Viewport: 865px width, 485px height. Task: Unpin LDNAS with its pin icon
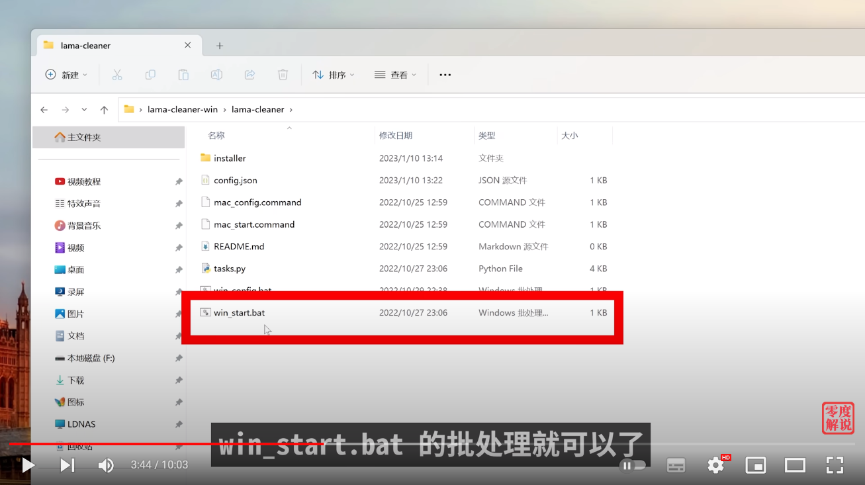179,424
